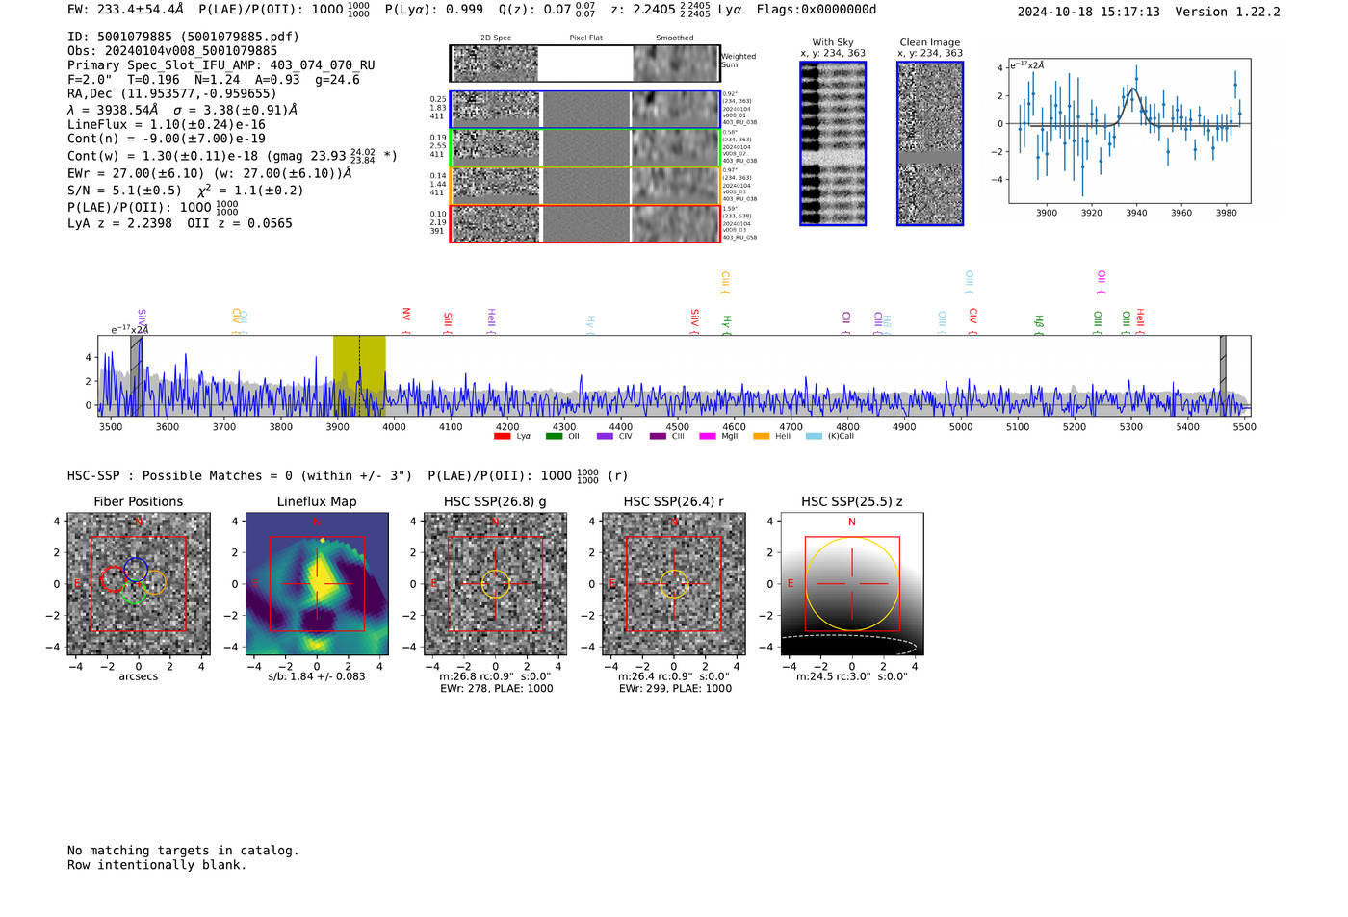Click the "Version 1.22.2" label
This screenshot has width=1348, height=917.
(1228, 12)
